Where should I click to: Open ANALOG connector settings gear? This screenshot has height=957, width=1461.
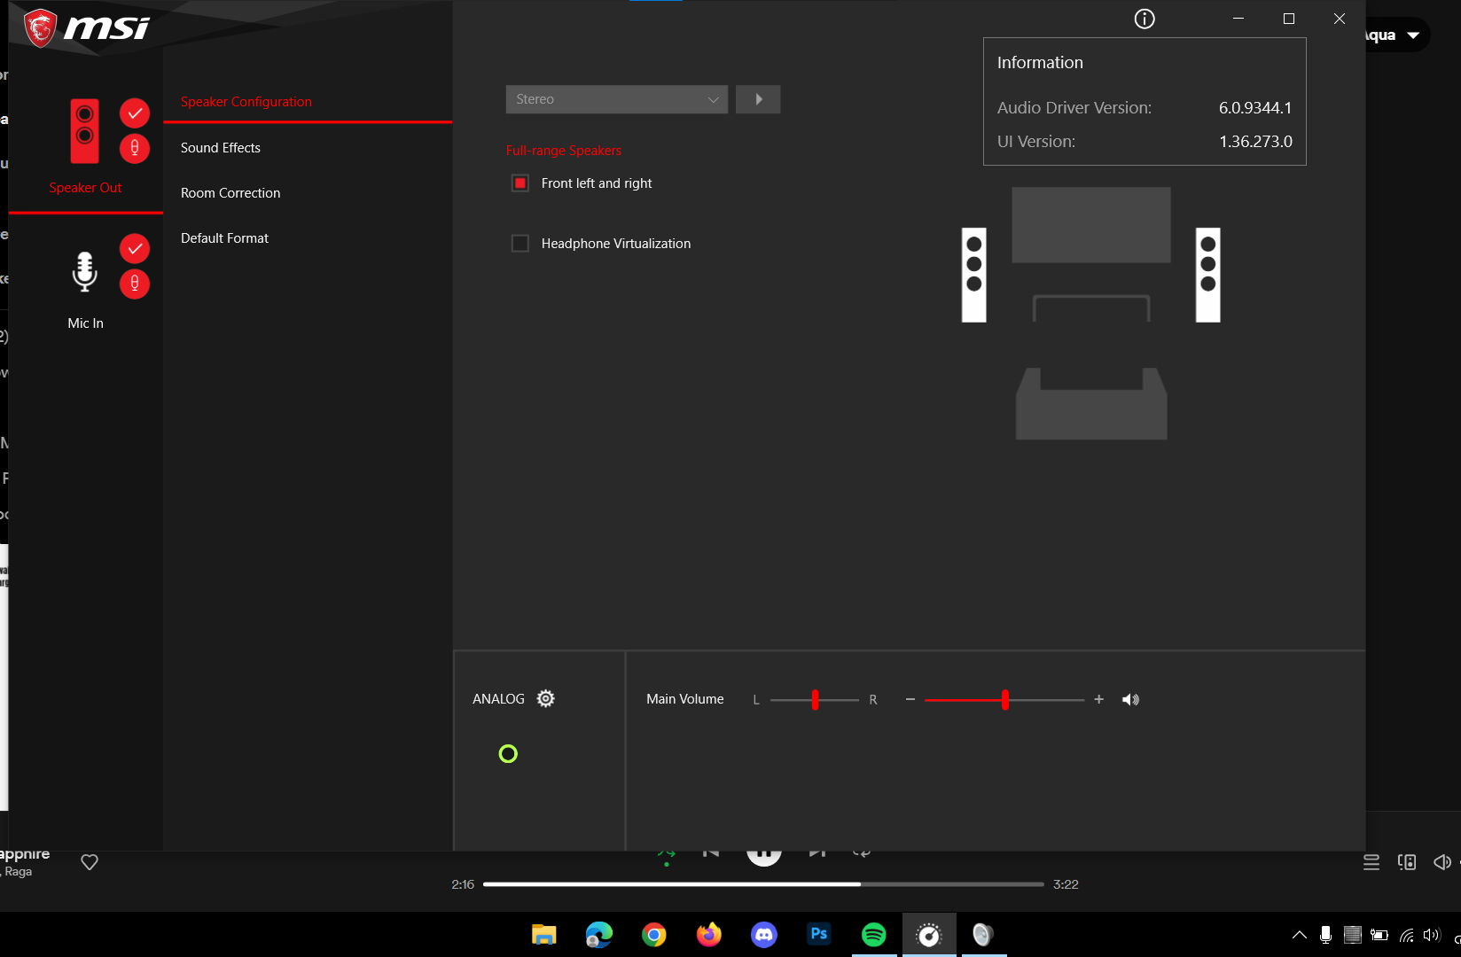(x=546, y=698)
